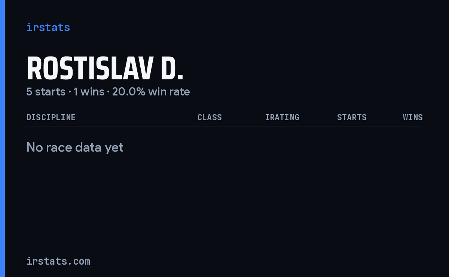Click blank space beside the player name
The image size is (449, 277).
(307, 69)
